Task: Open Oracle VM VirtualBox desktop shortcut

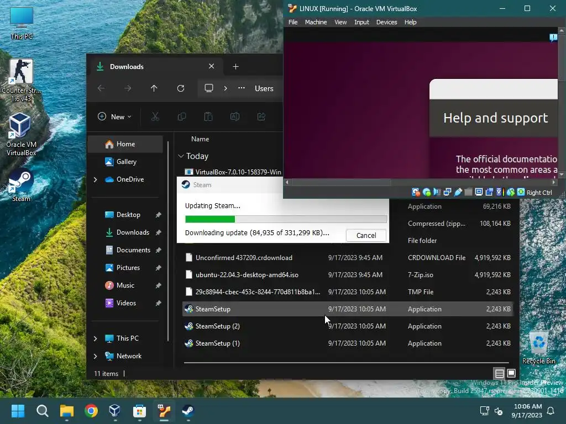Action: point(21,134)
